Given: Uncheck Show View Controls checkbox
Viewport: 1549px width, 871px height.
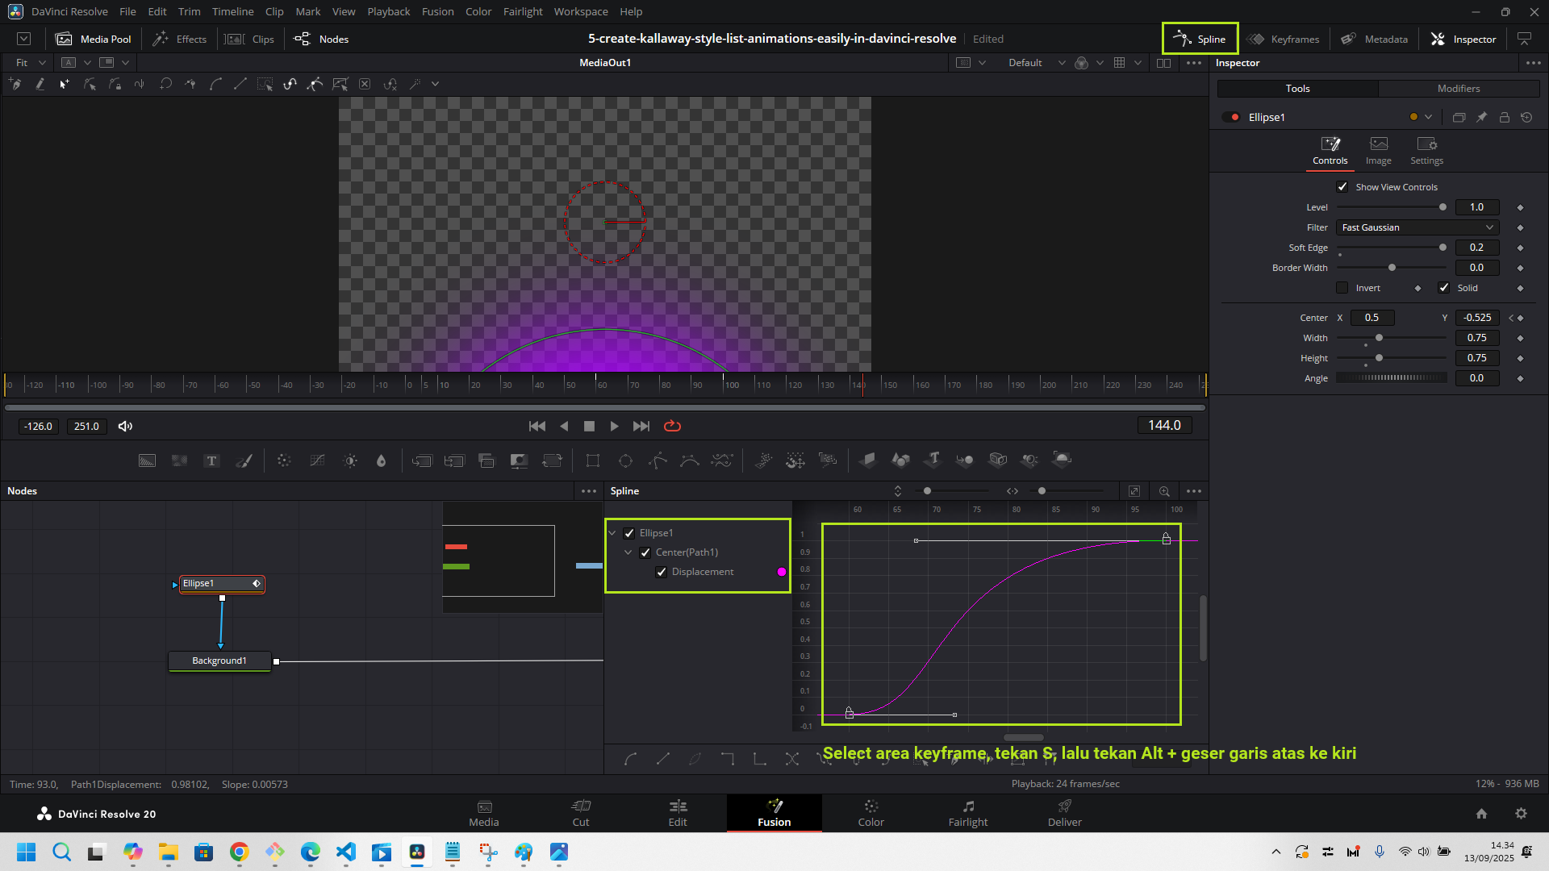Looking at the screenshot, I should point(1342,187).
